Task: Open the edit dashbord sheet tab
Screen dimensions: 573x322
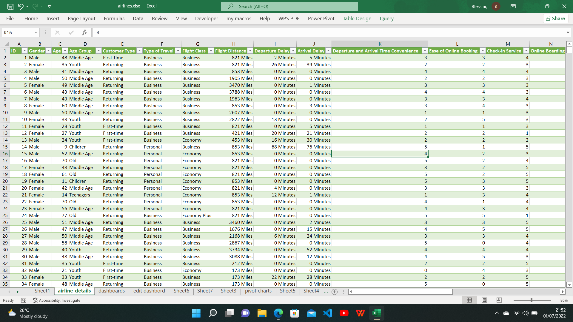Action: point(149,291)
